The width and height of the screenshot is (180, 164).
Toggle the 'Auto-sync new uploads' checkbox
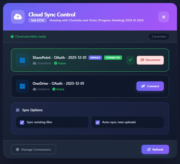[98, 122]
